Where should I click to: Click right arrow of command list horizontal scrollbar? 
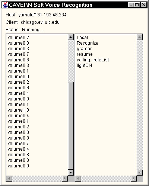coord(134,179)
